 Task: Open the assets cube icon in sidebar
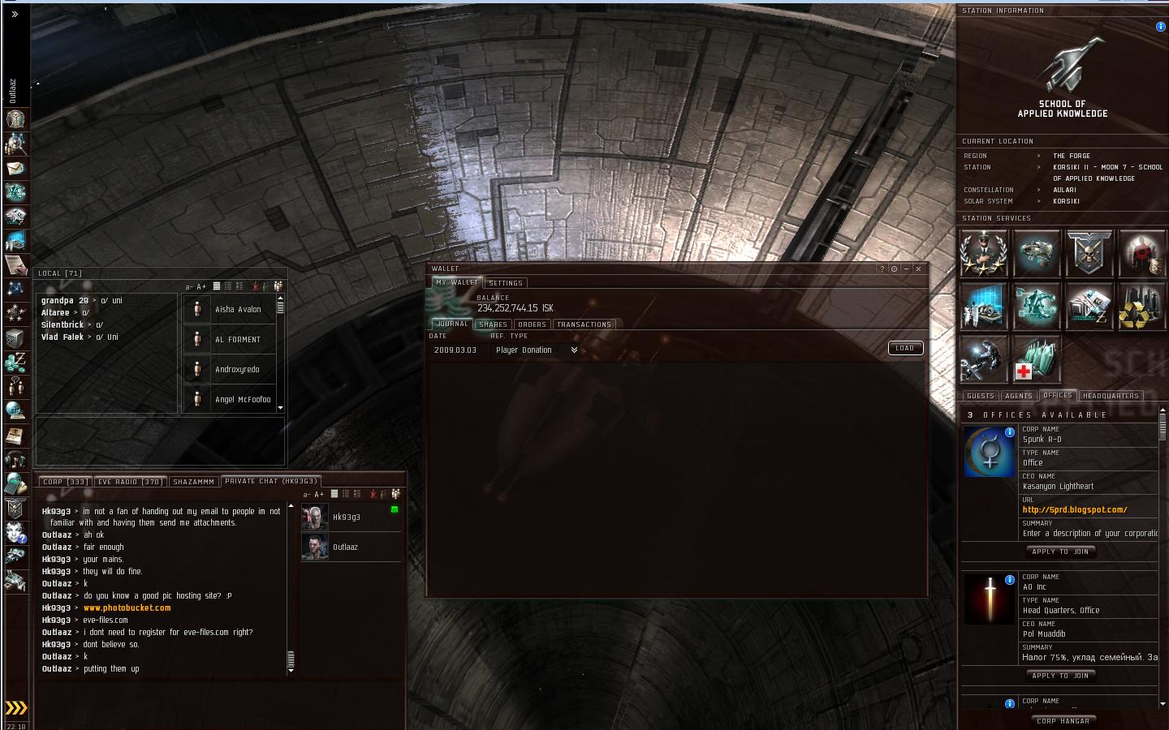tap(16, 337)
